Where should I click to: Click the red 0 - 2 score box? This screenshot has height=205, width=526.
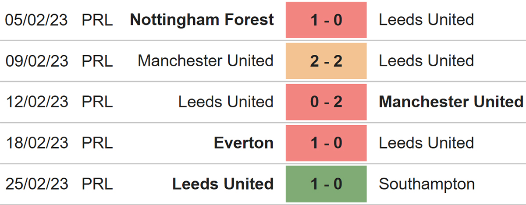pyautogui.click(x=326, y=102)
